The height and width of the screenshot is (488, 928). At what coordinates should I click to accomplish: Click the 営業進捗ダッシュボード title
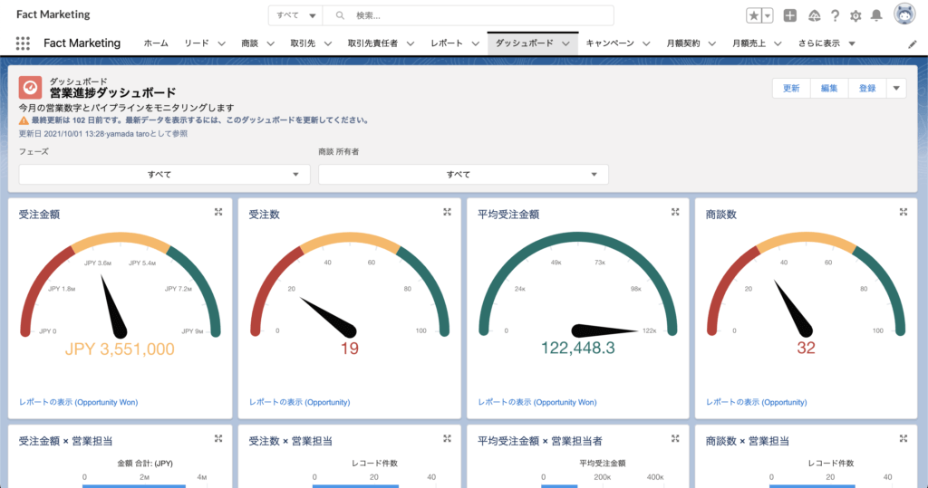(x=112, y=93)
